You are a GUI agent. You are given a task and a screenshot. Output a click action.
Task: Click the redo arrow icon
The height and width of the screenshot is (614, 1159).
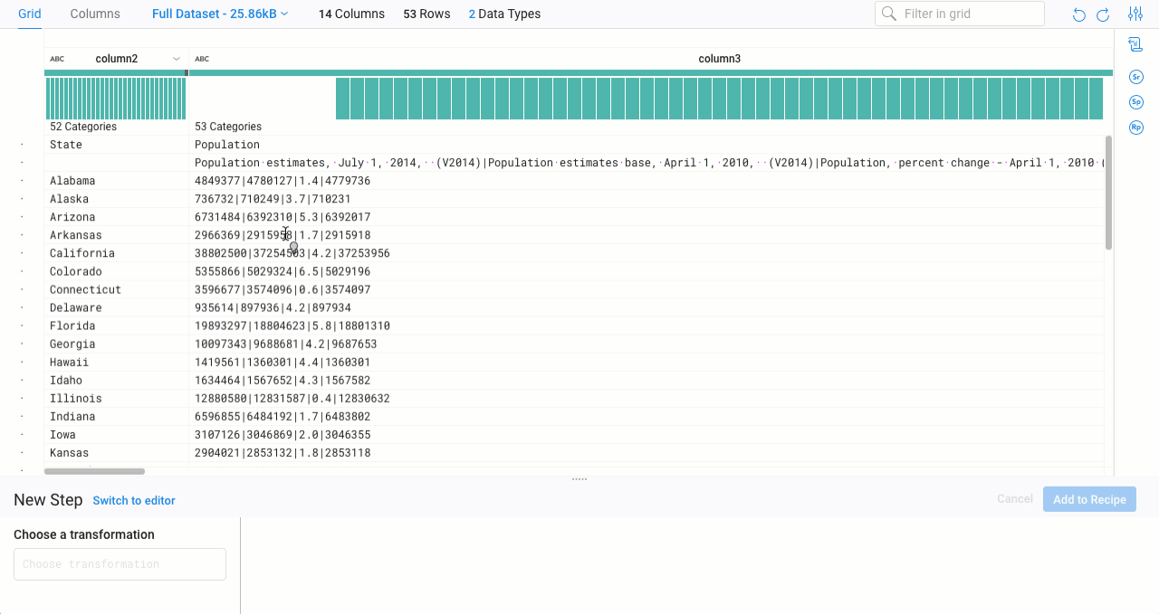1103,14
